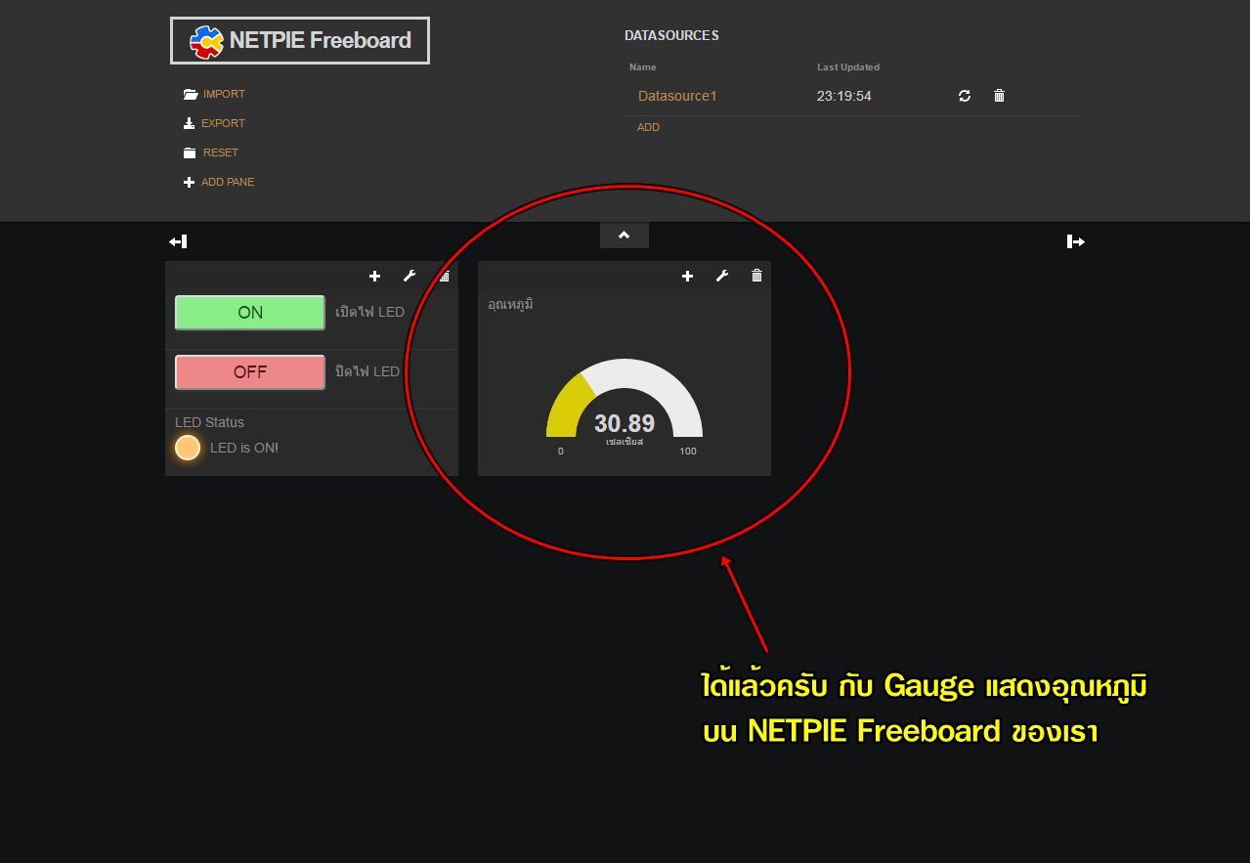Add a widget to the temperature gauge pane
Viewport: 1250px width, 863px height.
687,277
